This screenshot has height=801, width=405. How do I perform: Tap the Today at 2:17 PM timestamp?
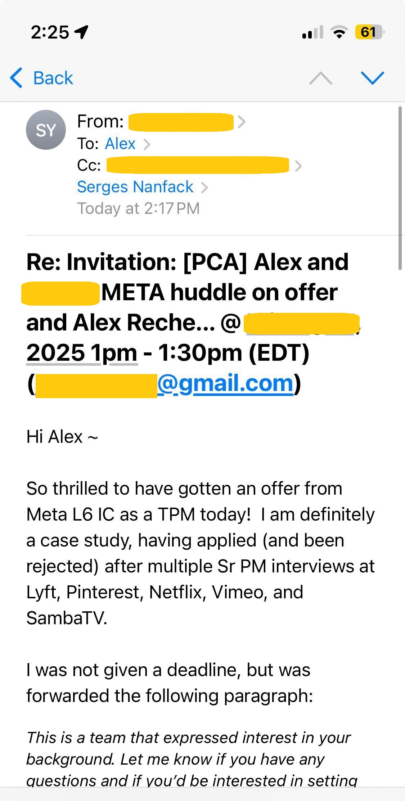(138, 208)
